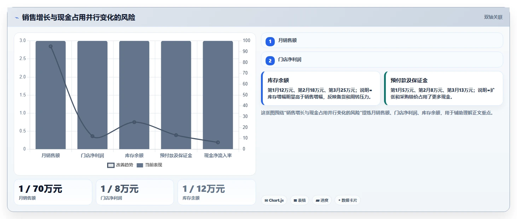Open the 门店净利润 list row

382,59
